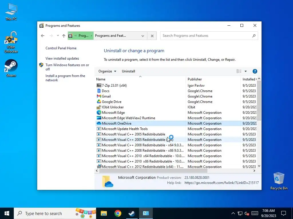
Task: Select Docs program icon
Action: coord(99,91)
